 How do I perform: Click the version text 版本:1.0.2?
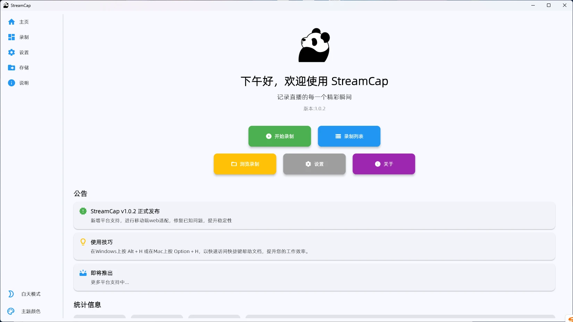(314, 108)
